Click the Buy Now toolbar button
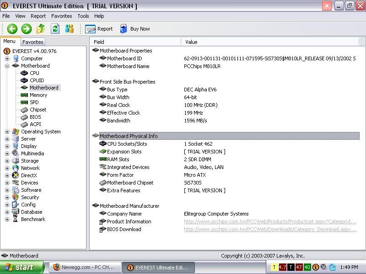 [135, 29]
